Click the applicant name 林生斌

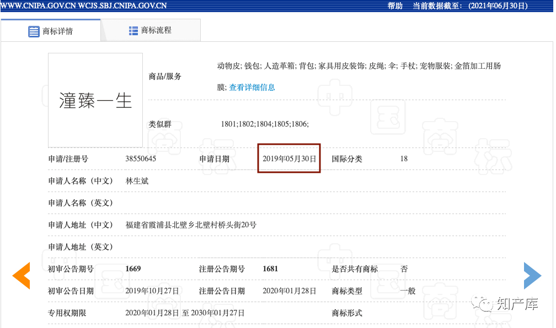pyautogui.click(x=137, y=181)
